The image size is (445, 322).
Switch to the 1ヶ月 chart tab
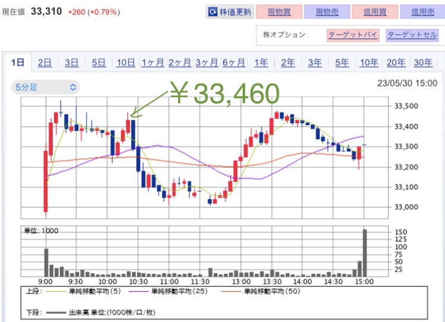[x=152, y=62]
